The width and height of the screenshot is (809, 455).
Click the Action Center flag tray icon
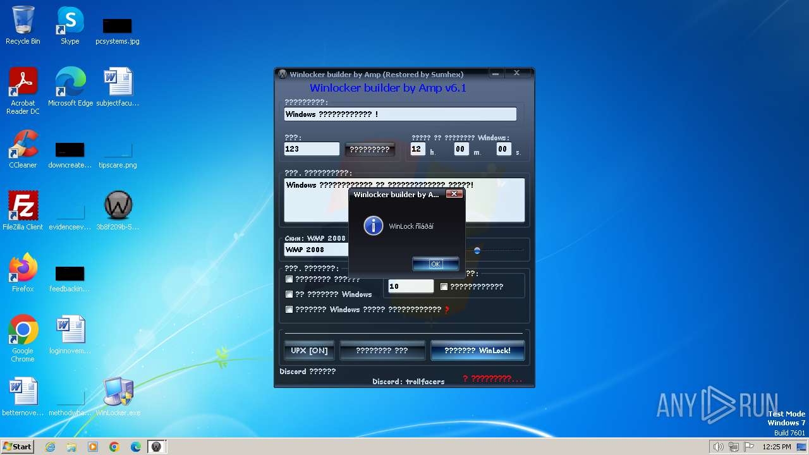pos(749,447)
